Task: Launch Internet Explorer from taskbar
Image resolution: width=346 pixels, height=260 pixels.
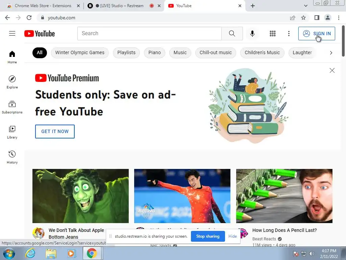Action: 30,253
